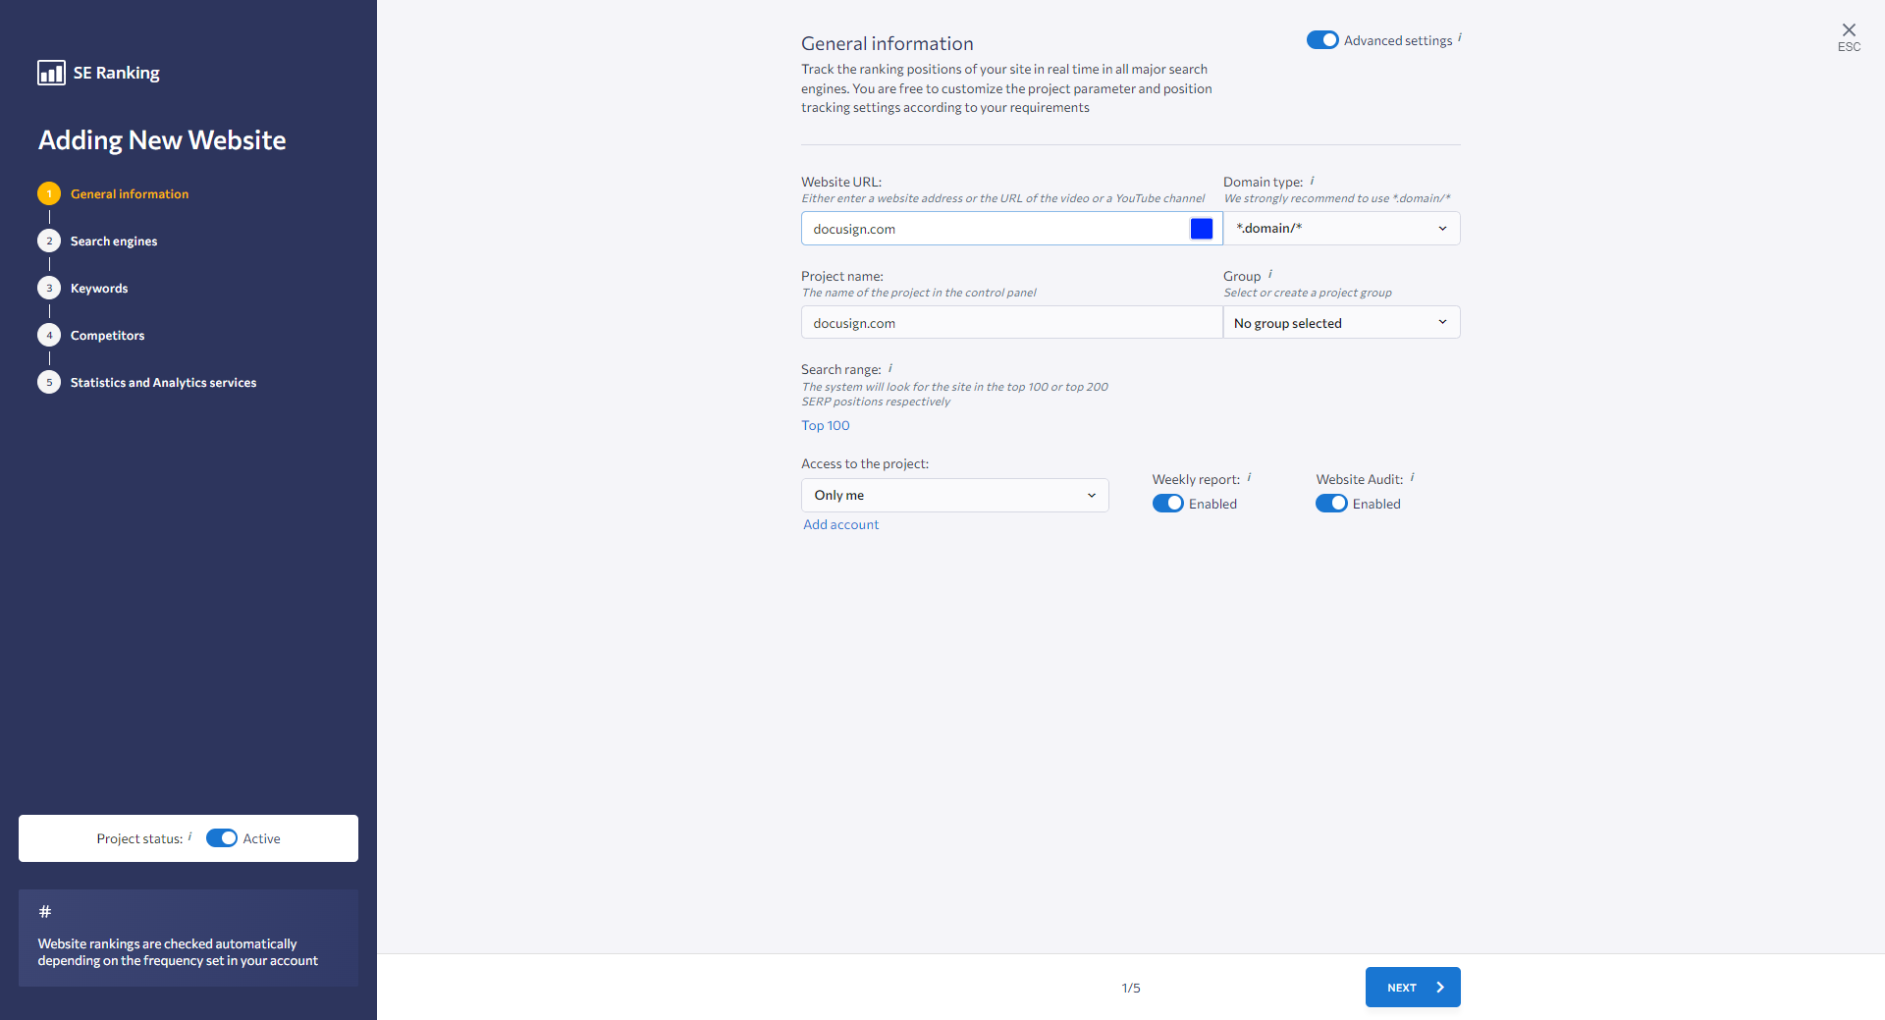Jump to the Keywords step
This screenshot has height=1020, width=1885.
98,289
